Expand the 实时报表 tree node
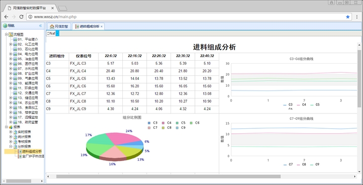Screen dimensions: 363x185 [x=10, y=132]
